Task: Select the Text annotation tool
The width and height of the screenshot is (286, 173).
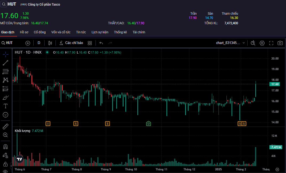Action: click(x=5, y=106)
